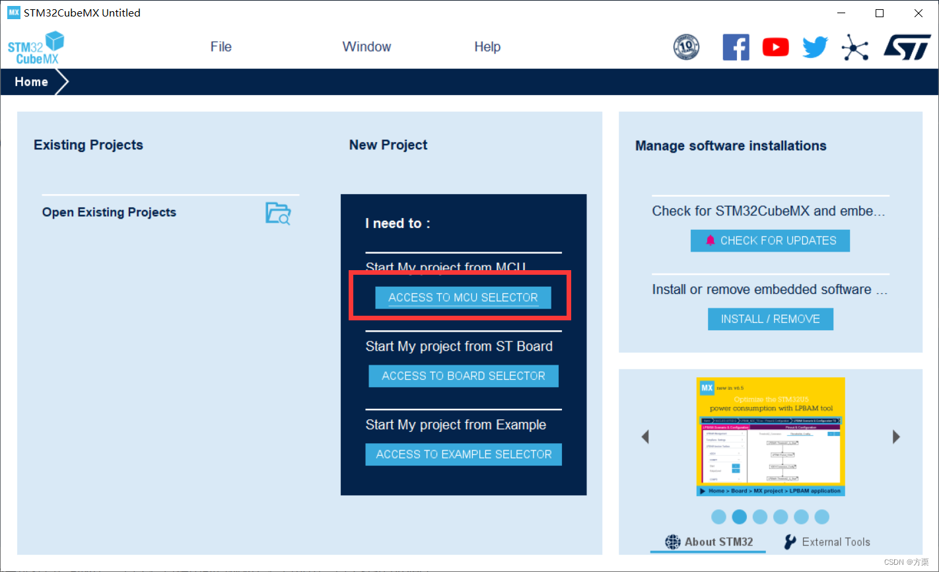Open the Twitter bird icon

[x=815, y=48]
